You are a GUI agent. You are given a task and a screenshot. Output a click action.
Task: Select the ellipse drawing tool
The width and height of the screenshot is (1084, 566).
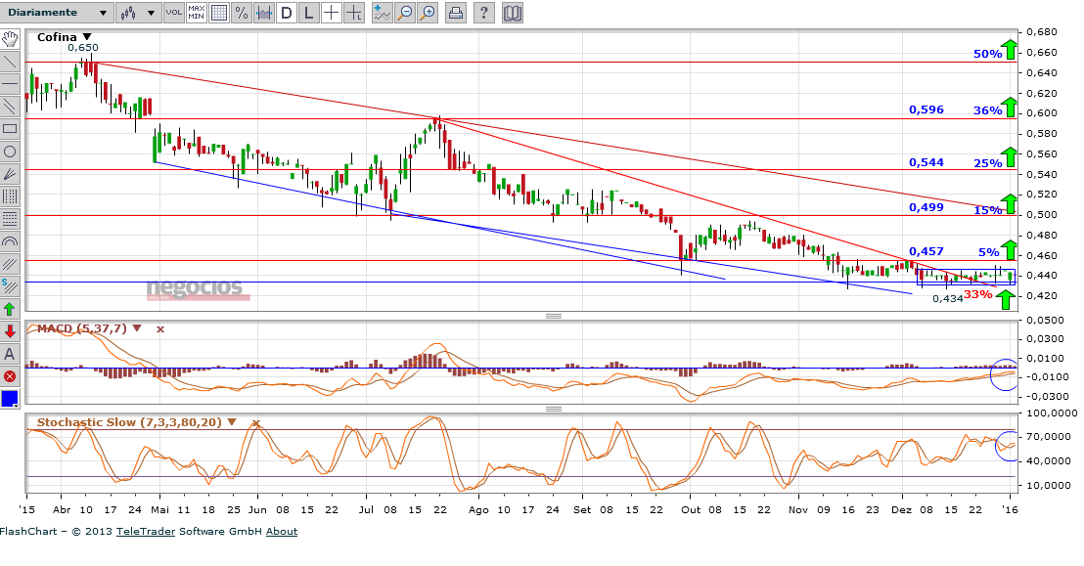coord(10,152)
